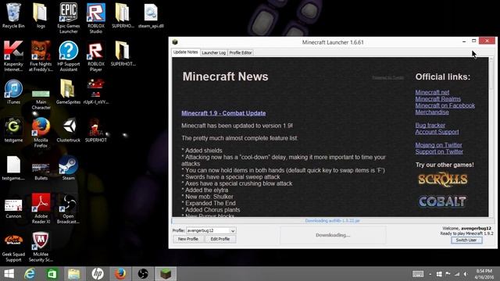Open the Minecraft Realms link

pos(437,99)
